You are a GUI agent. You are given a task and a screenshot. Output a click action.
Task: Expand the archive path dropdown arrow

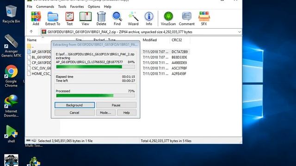[240, 32]
